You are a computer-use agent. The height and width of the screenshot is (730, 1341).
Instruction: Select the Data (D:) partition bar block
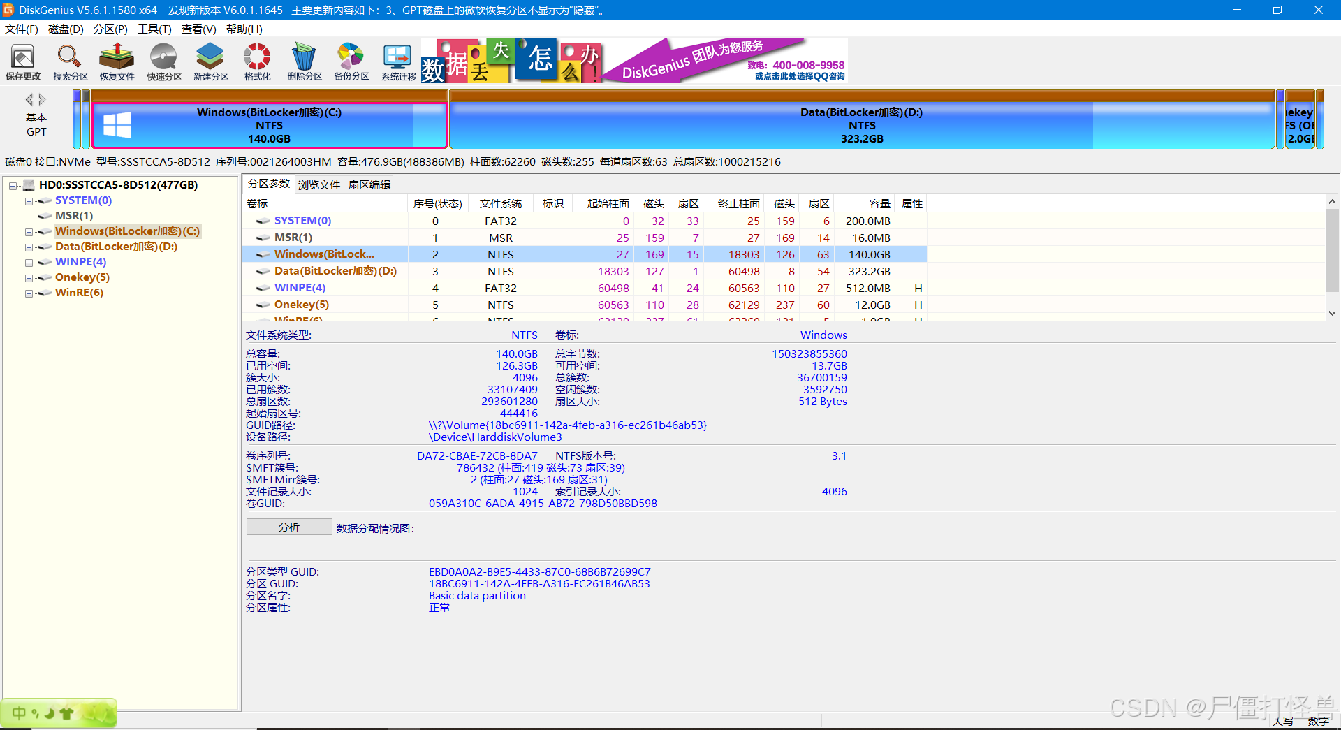(862, 119)
